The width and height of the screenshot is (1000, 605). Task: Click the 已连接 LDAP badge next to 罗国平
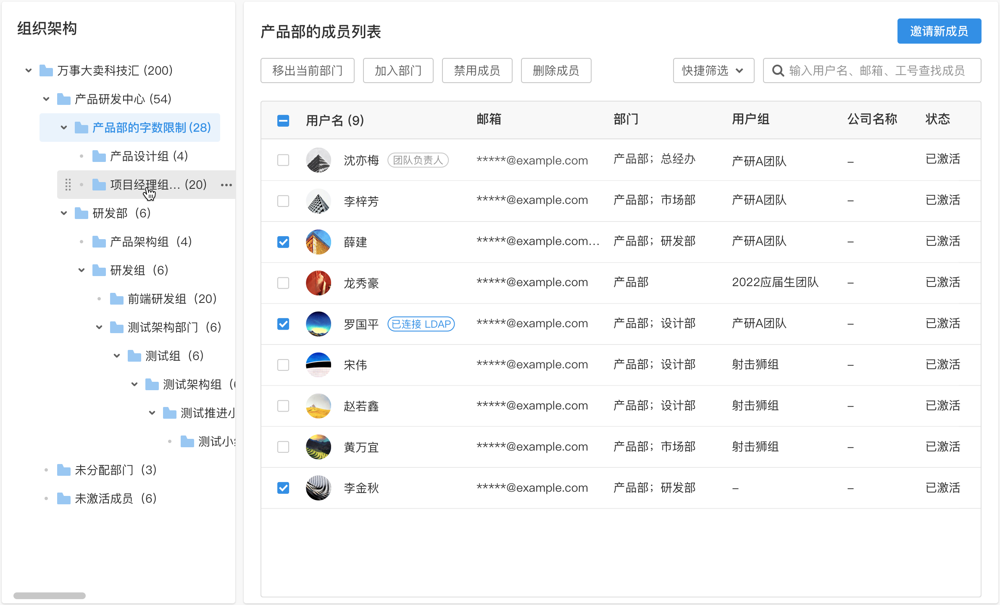tap(421, 324)
